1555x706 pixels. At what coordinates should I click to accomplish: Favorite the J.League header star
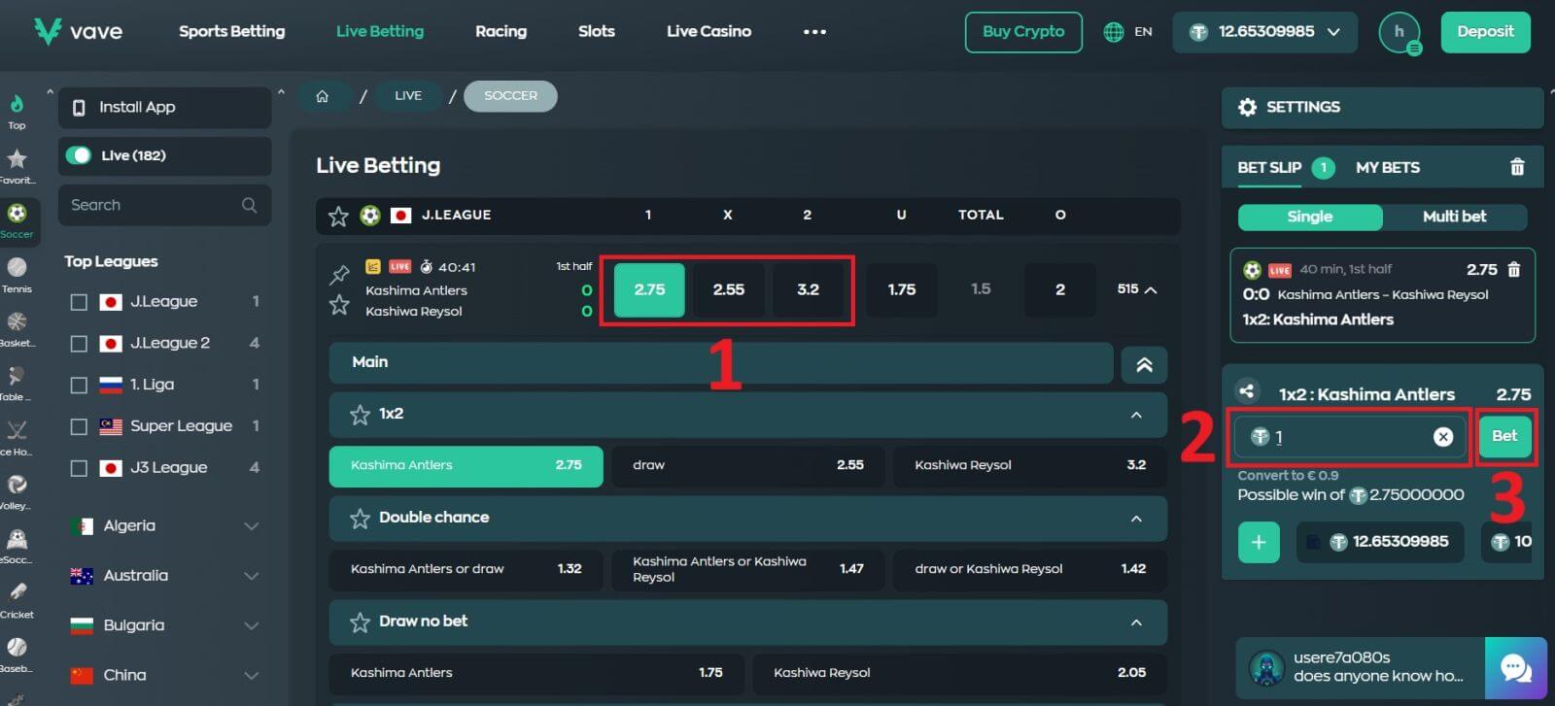point(338,216)
